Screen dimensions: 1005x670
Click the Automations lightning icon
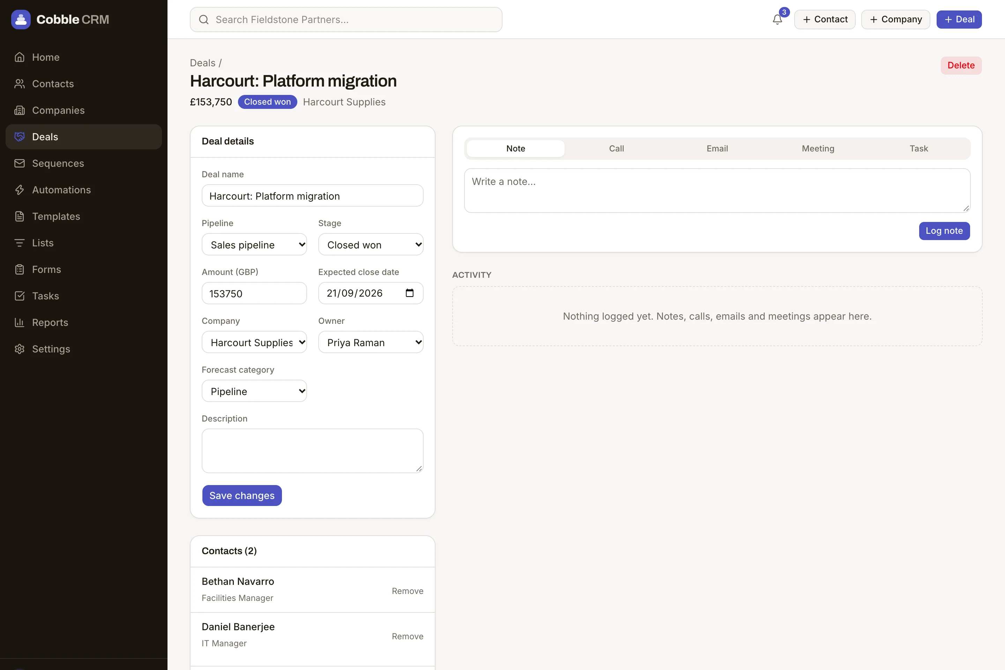point(20,189)
